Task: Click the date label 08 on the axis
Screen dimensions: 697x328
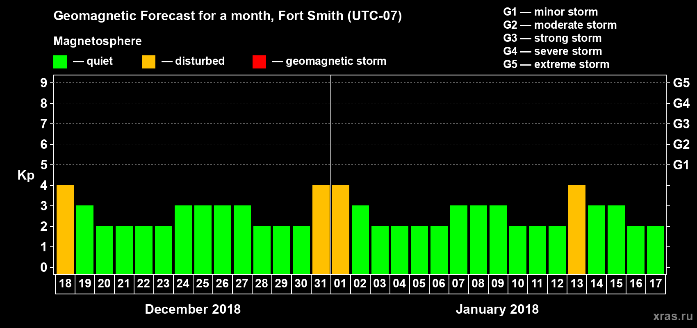Action: click(478, 284)
